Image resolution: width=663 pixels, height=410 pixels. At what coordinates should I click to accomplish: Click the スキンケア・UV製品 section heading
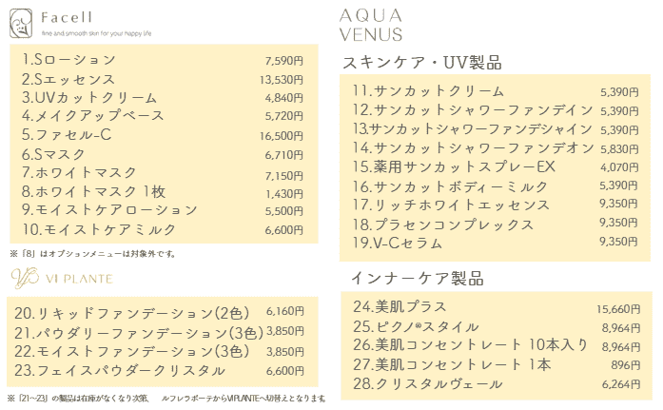pyautogui.click(x=421, y=64)
